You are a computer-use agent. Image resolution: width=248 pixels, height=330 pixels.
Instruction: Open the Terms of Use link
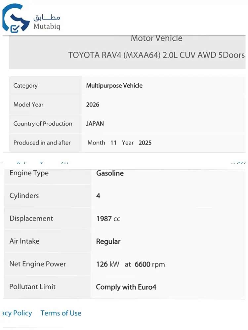click(61, 313)
